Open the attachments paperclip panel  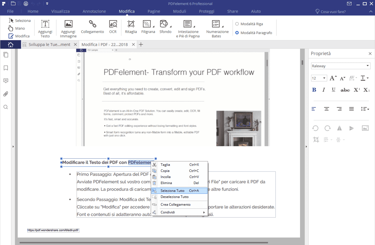pyautogui.click(x=6, y=94)
